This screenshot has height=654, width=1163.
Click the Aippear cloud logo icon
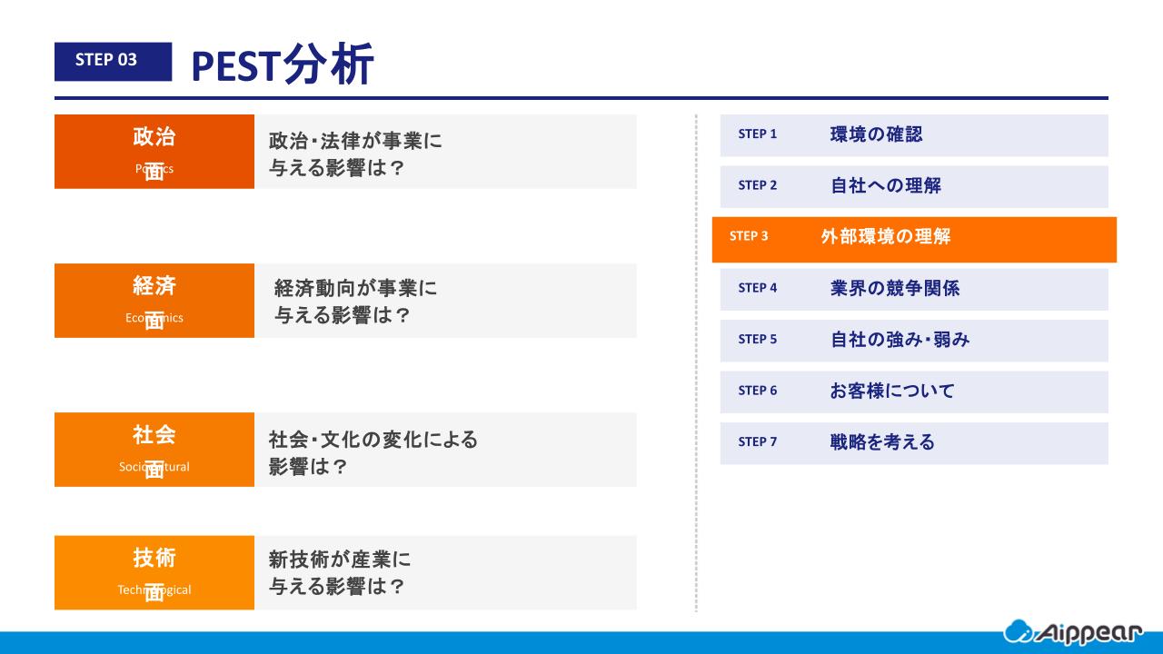[1018, 629]
